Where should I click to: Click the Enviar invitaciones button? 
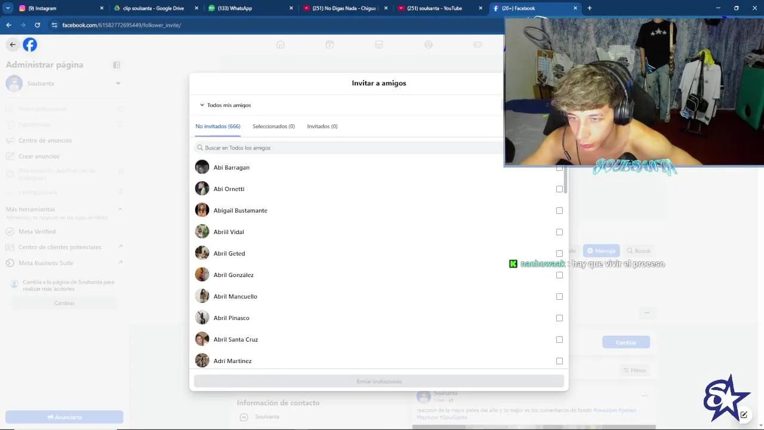coord(379,382)
